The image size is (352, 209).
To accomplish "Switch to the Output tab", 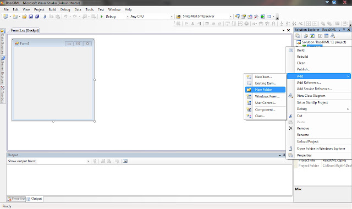I will (34, 199).
